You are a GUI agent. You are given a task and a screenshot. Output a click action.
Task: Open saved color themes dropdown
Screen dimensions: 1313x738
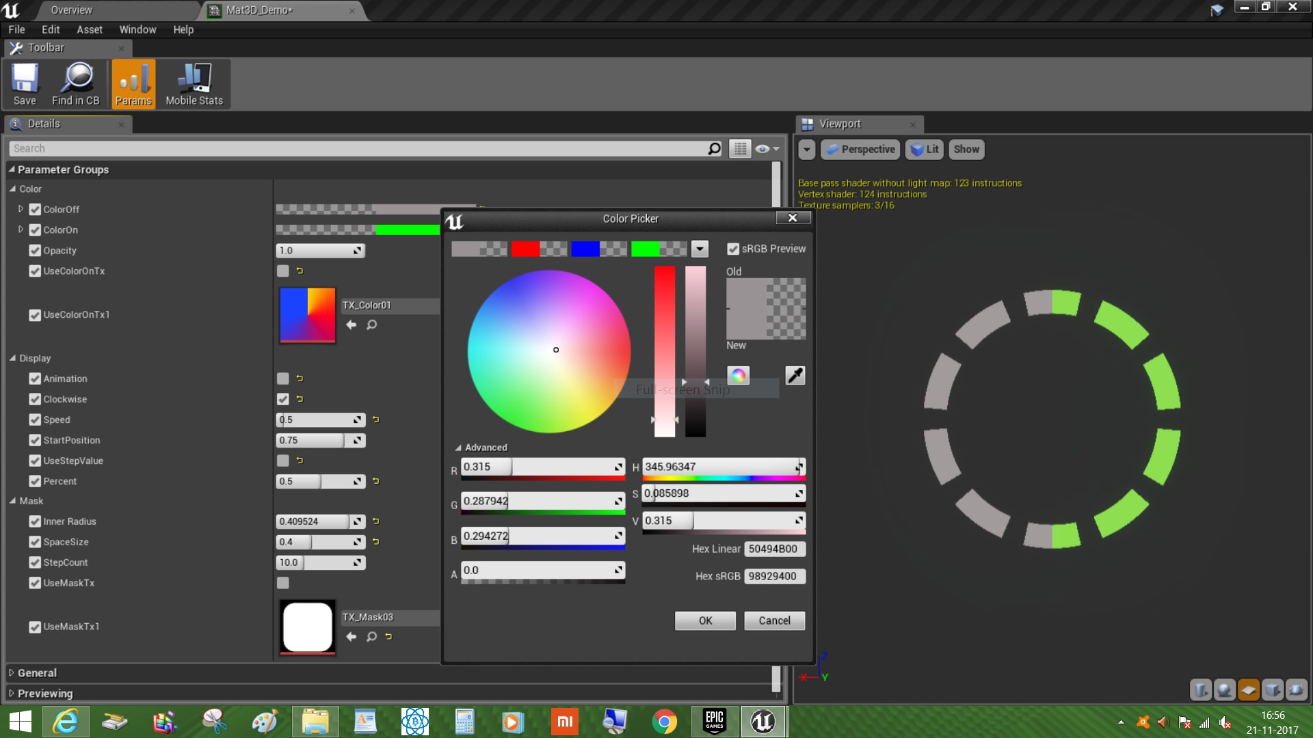(700, 249)
